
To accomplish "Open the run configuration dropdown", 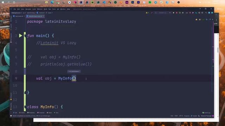I will (163, 13).
